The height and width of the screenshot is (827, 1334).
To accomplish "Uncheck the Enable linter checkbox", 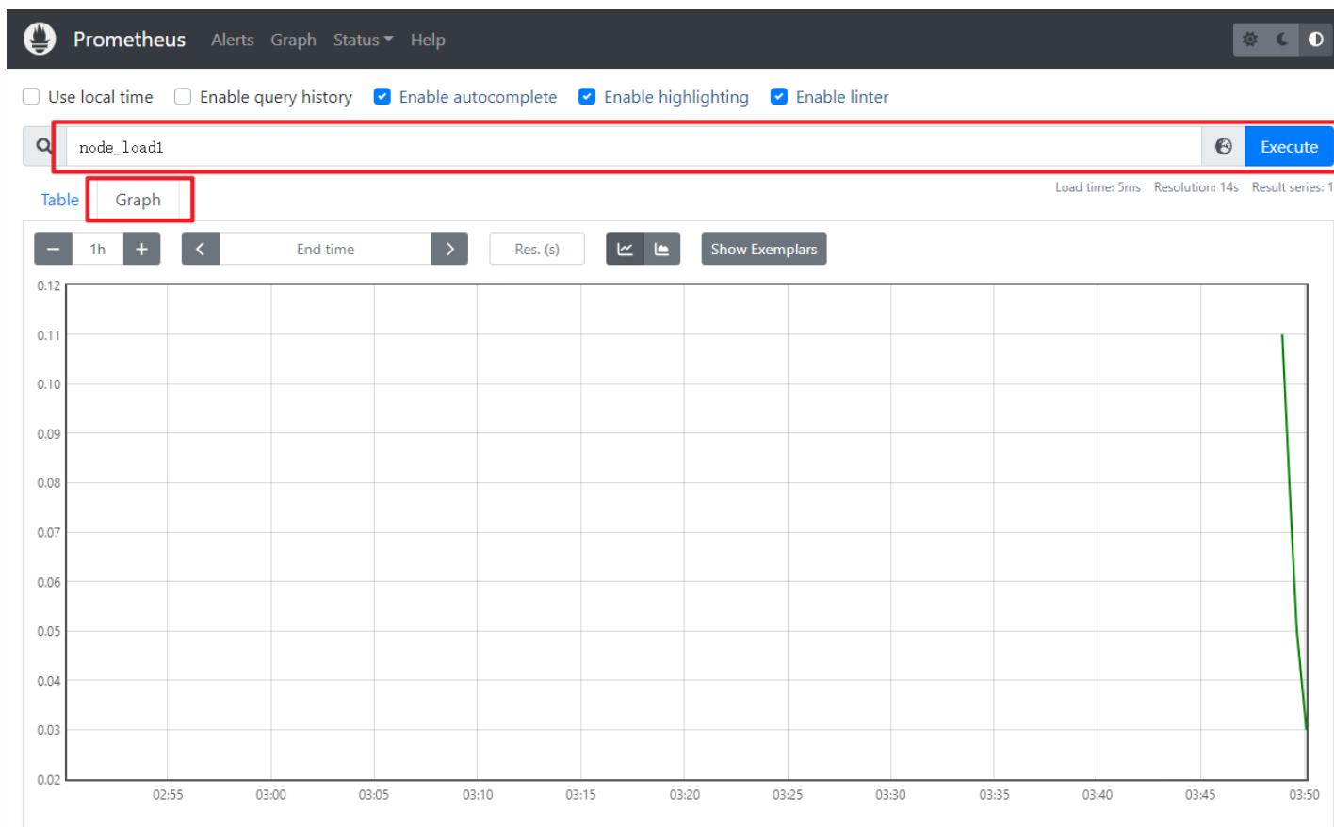I will (x=779, y=97).
